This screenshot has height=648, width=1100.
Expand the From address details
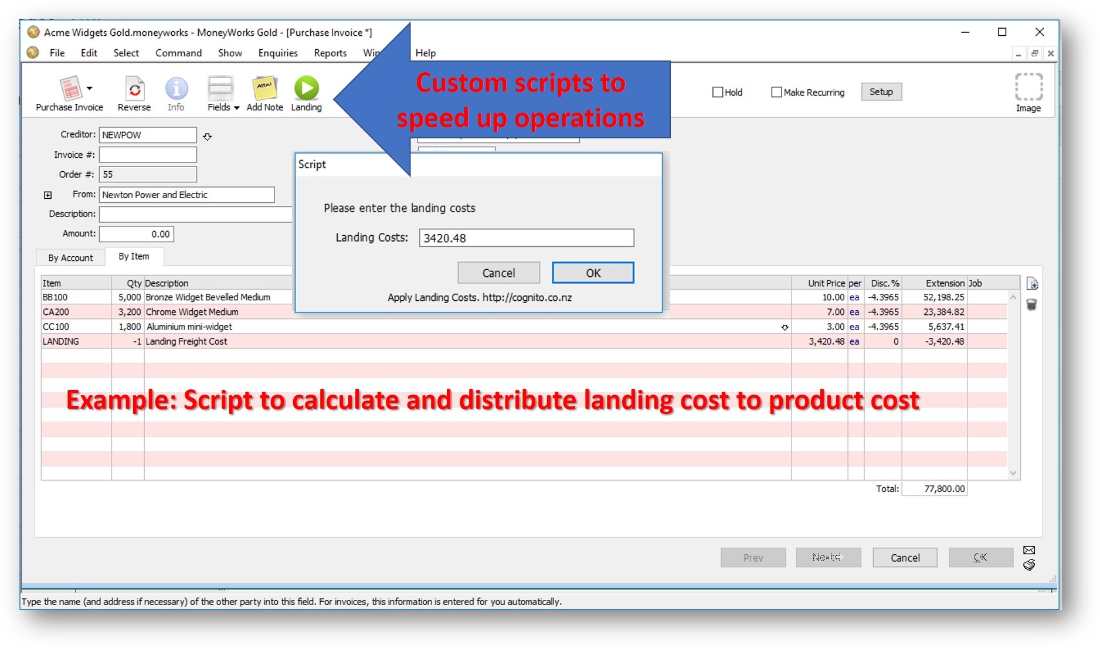(48, 195)
